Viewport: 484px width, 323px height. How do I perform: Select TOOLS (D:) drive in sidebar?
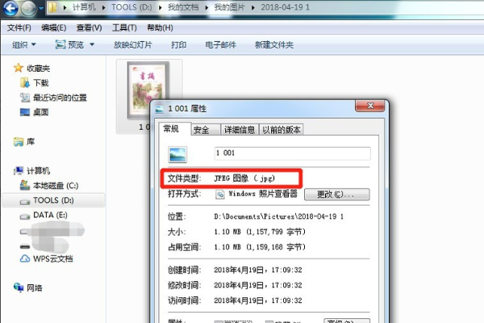[53, 200]
